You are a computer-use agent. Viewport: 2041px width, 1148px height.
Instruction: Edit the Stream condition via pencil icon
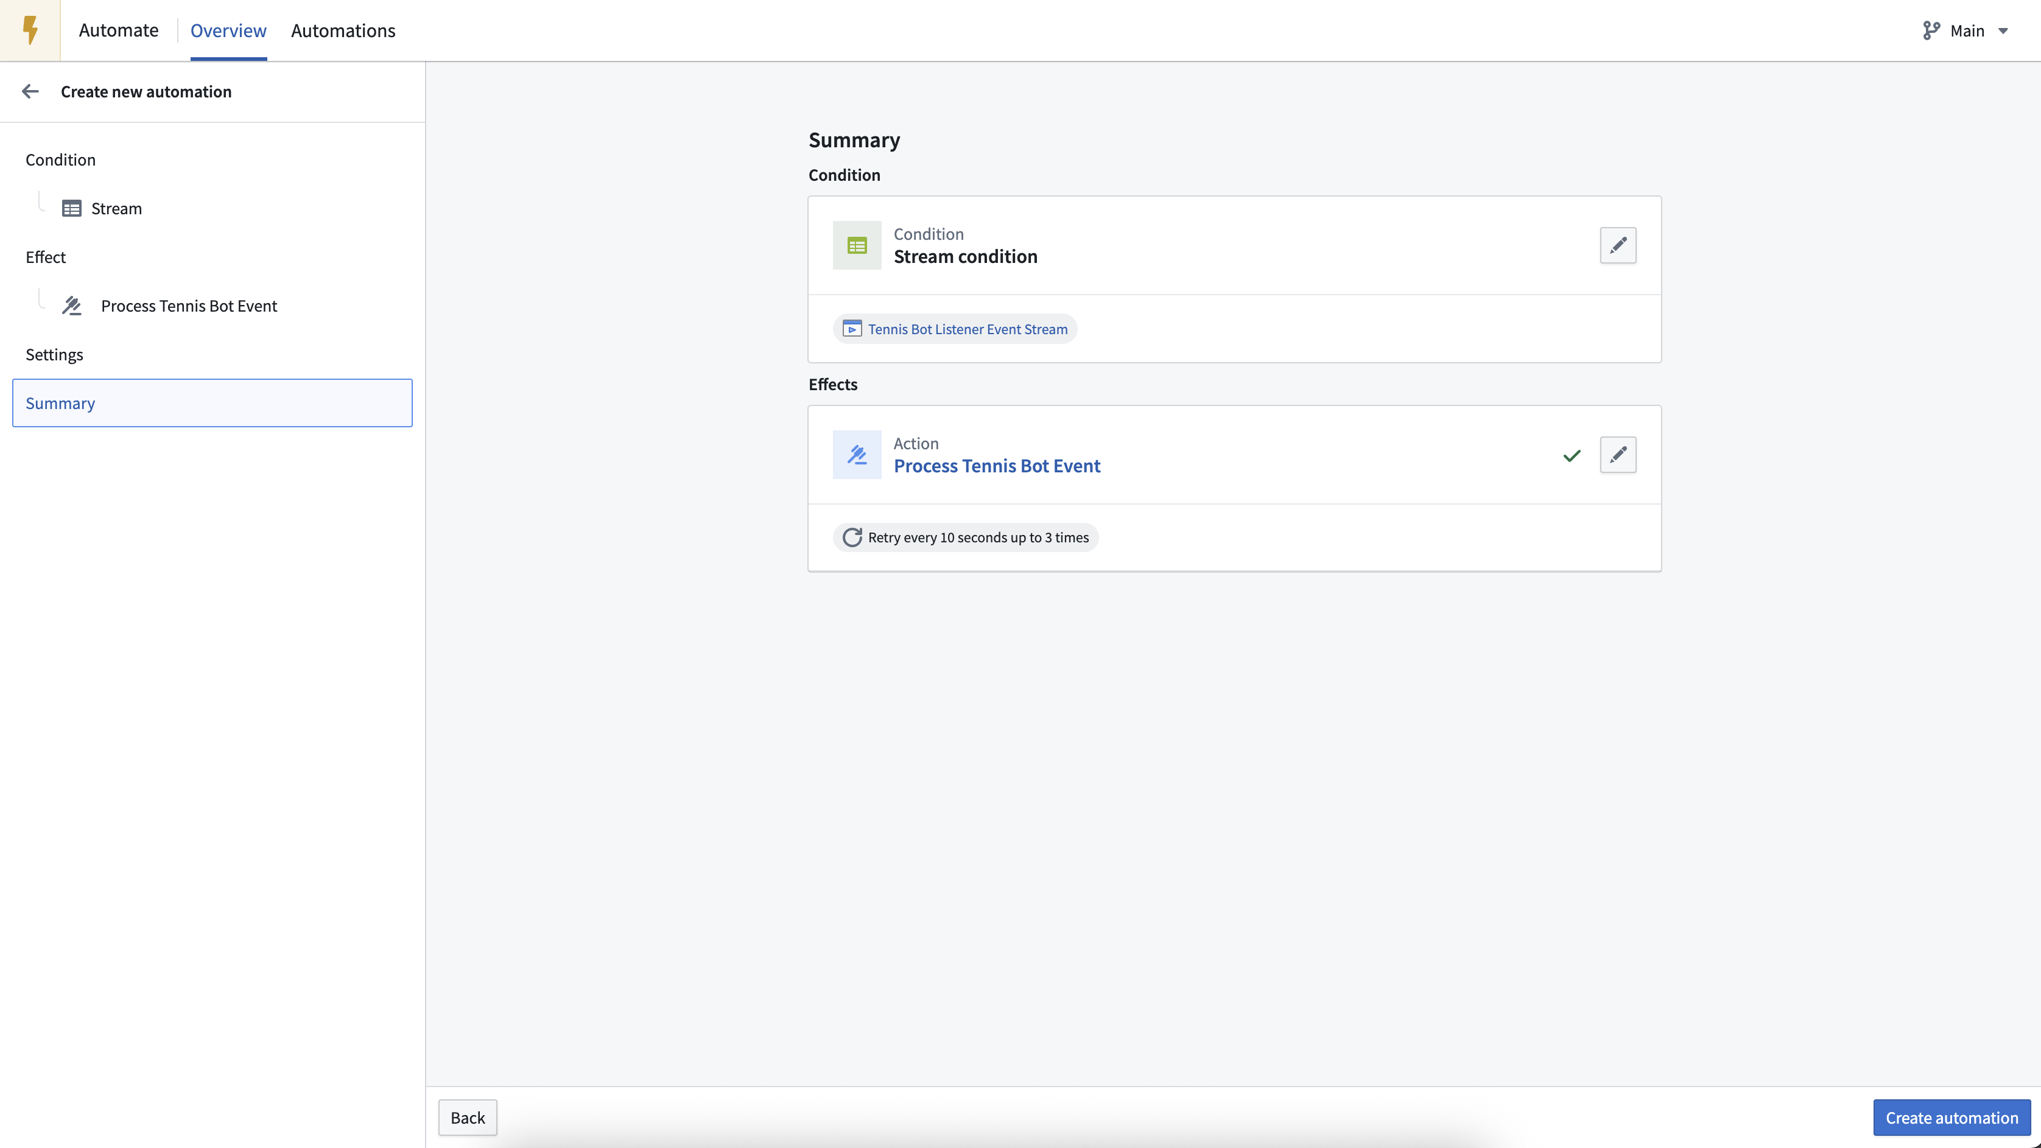tap(1618, 245)
